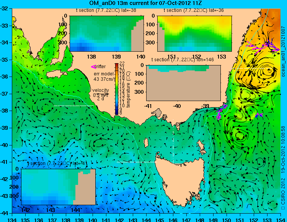Click the magenta drifter triangle legend icon
The image size is (287, 222).
(x=93, y=67)
